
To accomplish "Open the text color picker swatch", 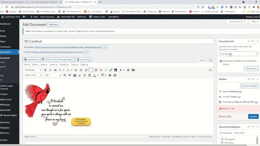I will tap(95, 75).
